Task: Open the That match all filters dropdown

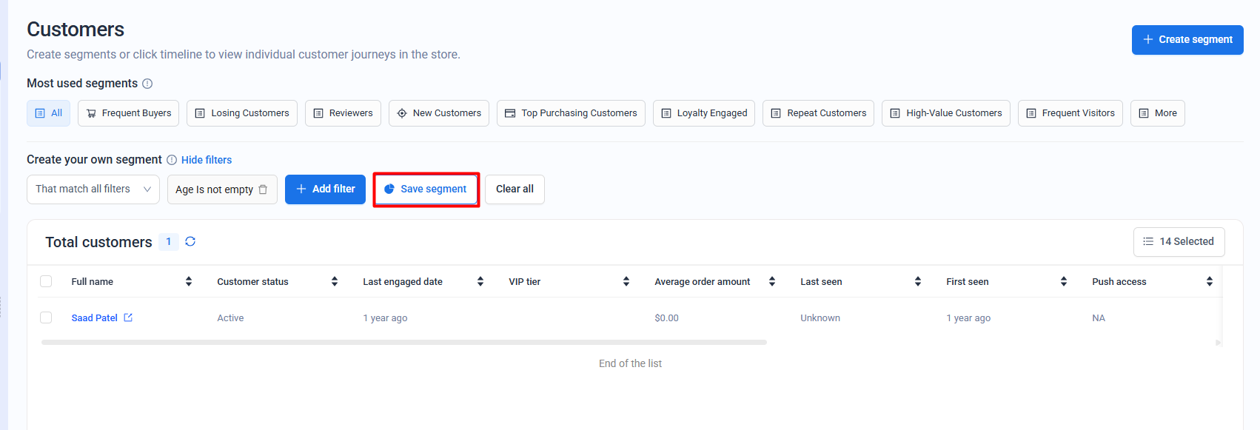Action: click(x=93, y=189)
